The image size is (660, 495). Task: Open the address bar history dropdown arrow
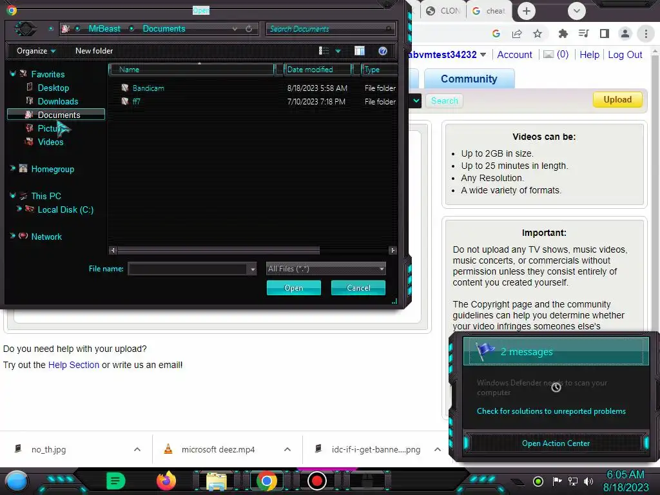[235, 28]
